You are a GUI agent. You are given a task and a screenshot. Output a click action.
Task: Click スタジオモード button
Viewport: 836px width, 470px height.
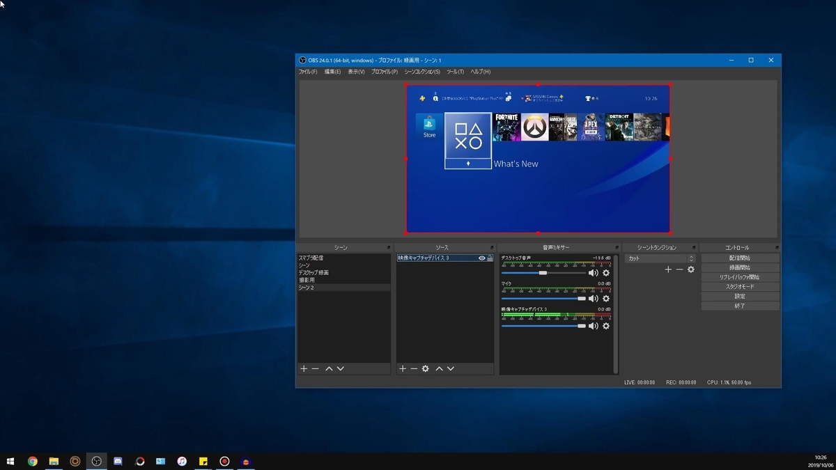(740, 287)
